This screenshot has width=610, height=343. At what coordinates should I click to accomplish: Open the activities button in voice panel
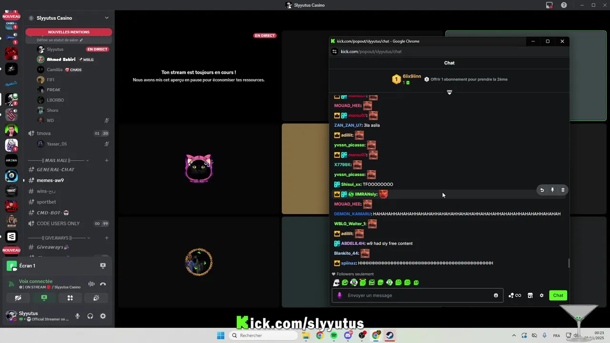pyautogui.click(x=70, y=298)
